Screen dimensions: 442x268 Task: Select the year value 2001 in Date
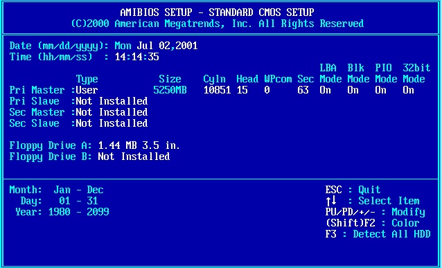[x=186, y=46]
